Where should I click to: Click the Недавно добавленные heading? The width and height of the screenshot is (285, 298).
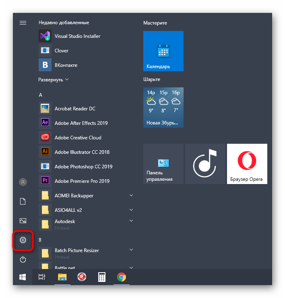(64, 23)
